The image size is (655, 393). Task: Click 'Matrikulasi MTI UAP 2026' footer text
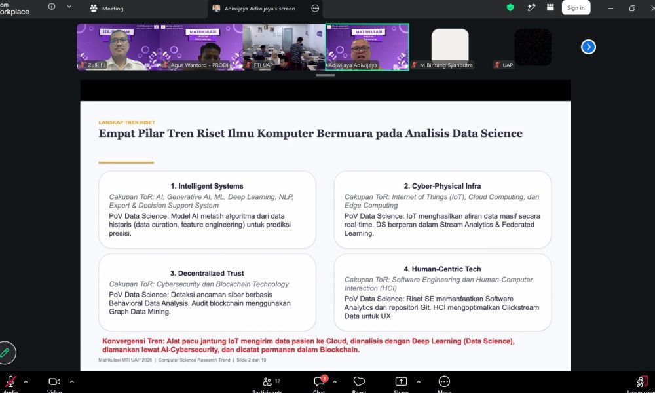tap(125, 360)
